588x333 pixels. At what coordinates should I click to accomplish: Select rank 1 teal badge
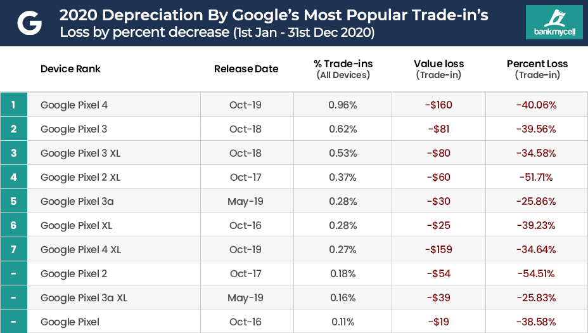tap(13, 105)
